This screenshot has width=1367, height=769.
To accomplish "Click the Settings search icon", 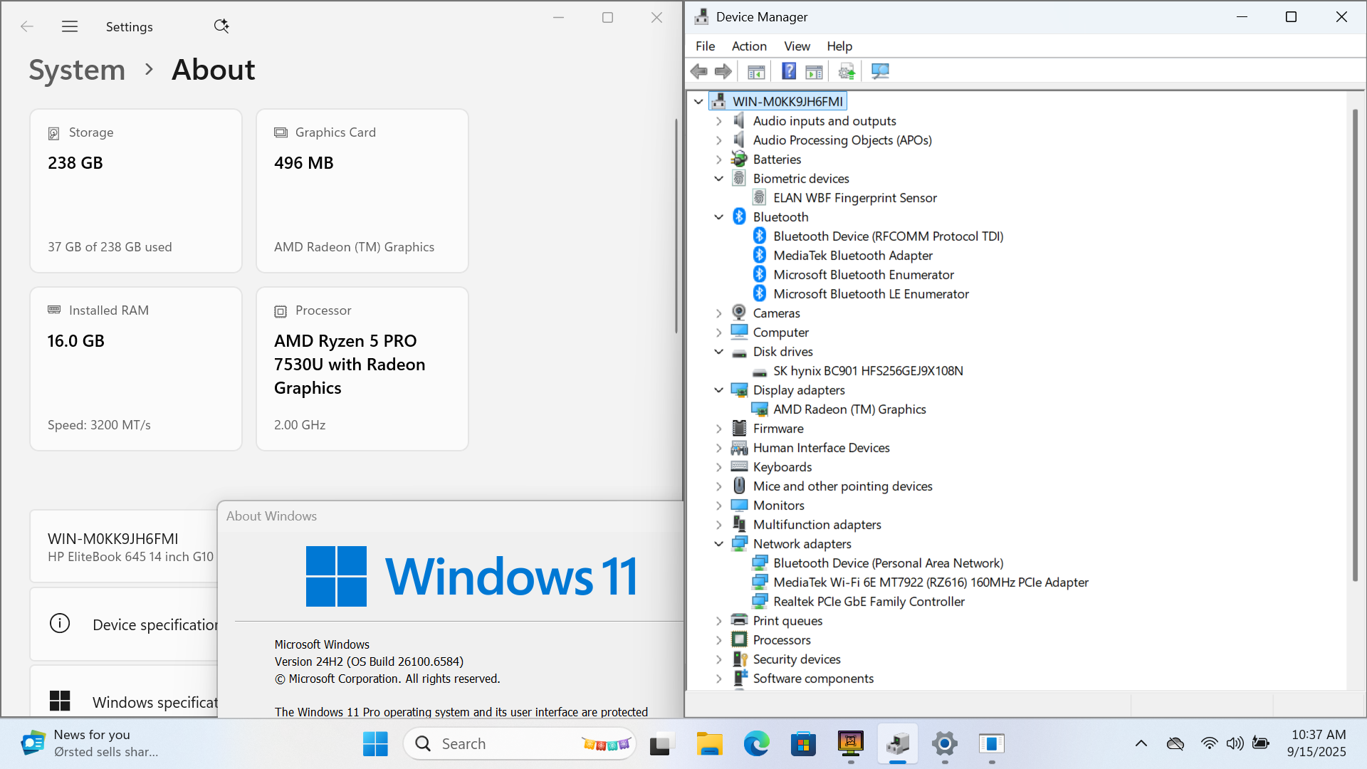I will pos(221,26).
